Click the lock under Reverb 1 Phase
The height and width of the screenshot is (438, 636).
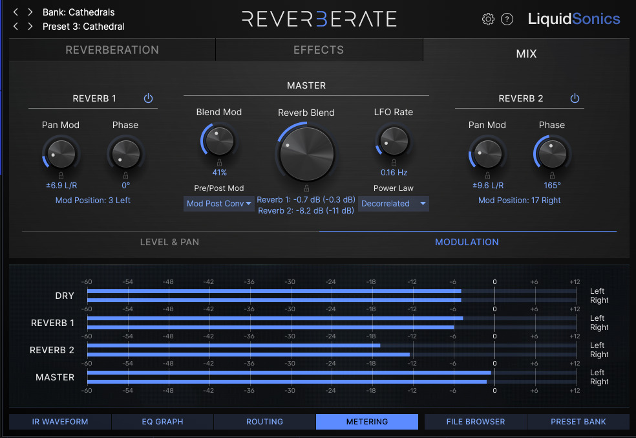[x=126, y=175]
